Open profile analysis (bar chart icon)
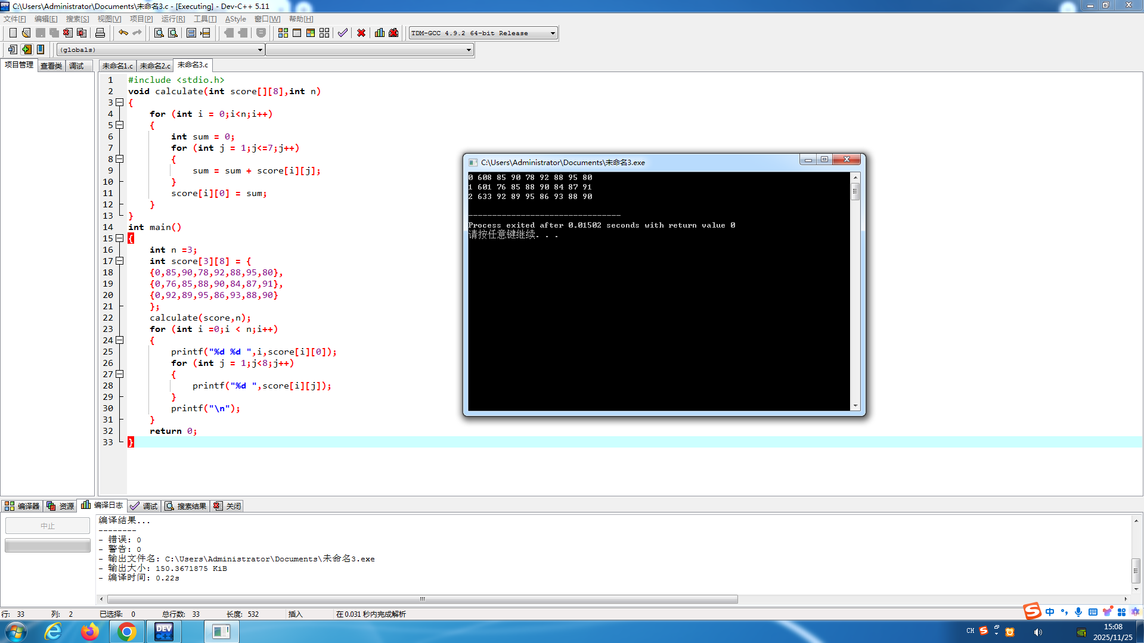This screenshot has height=643, width=1144. [x=380, y=33]
